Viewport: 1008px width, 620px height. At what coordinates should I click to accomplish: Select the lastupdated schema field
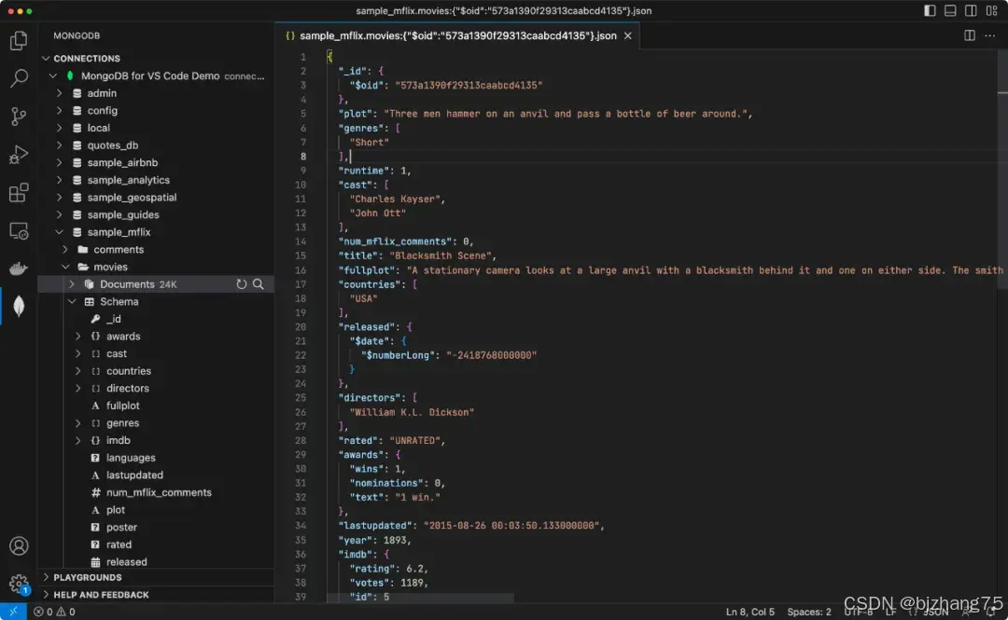pos(134,475)
